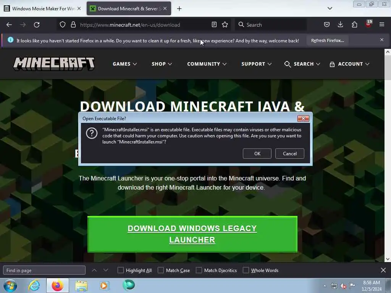
Task: Open the Action Center flag tray icon
Action: [x=352, y=286]
